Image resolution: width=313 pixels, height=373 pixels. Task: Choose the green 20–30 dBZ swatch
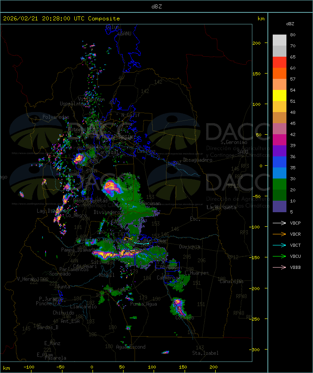pos(279,184)
